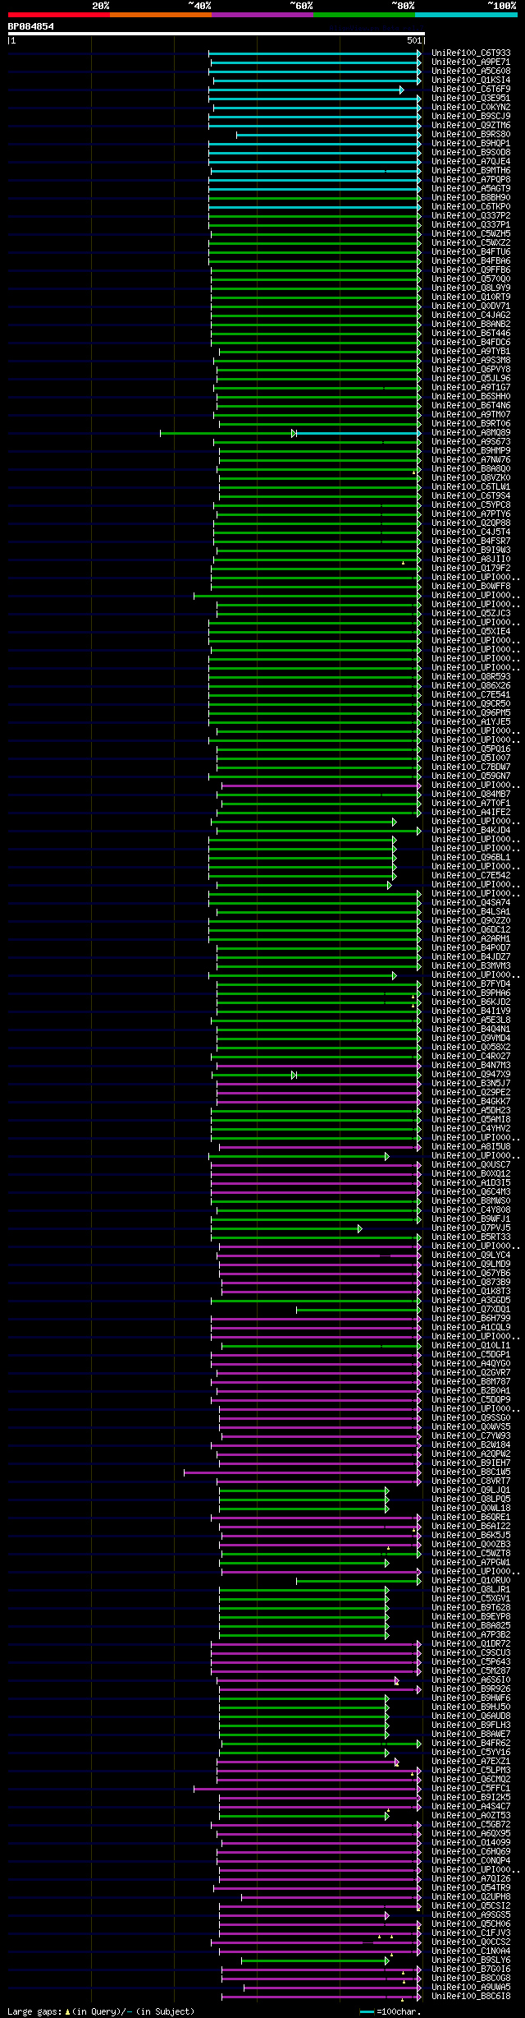Viewport: 525px width, 2018px height.
Task: Open hit UniRef100_Q8VZK0
Action: (471, 478)
